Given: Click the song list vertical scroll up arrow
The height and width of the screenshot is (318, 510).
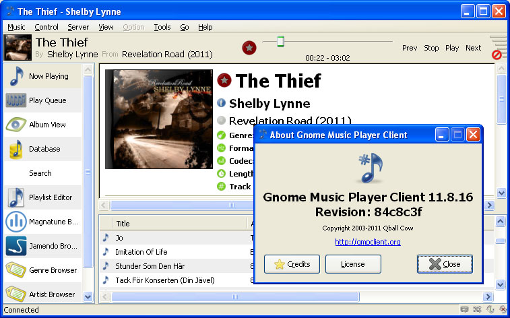Looking at the screenshot, I should (500, 222).
